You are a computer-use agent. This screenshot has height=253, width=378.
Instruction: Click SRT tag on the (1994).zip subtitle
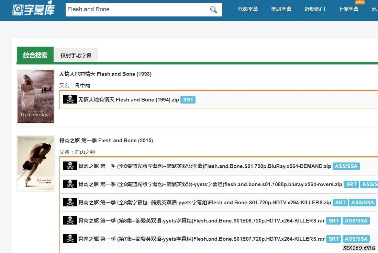(x=188, y=100)
